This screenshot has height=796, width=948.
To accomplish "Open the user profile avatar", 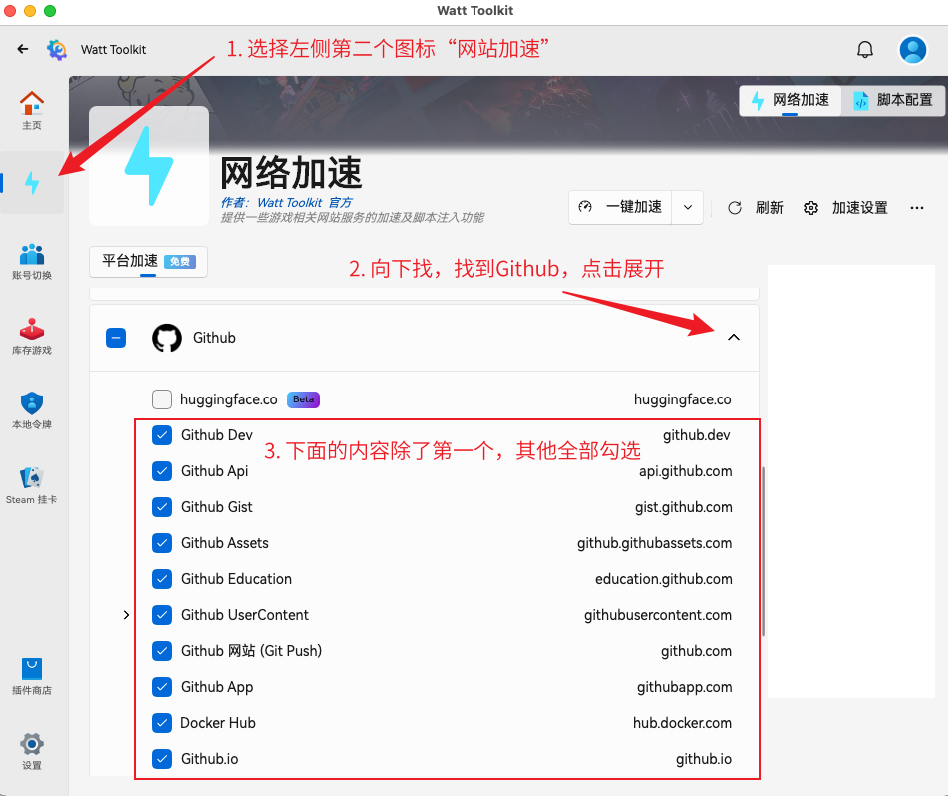I will coord(913,49).
